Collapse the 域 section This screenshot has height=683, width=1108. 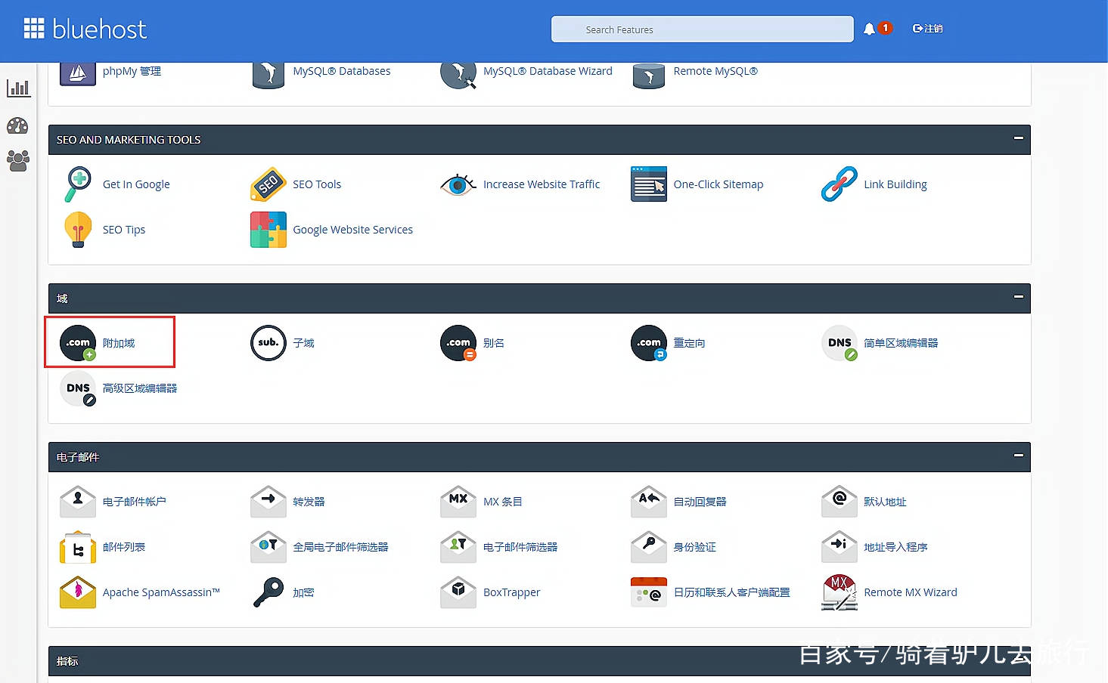[1019, 297]
